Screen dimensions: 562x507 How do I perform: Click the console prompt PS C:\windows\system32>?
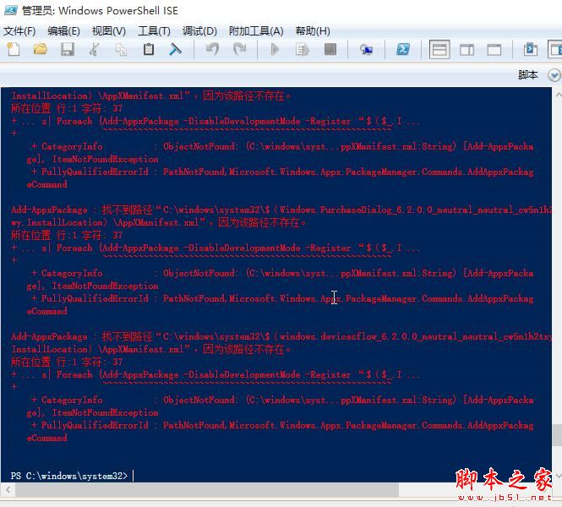point(69,476)
